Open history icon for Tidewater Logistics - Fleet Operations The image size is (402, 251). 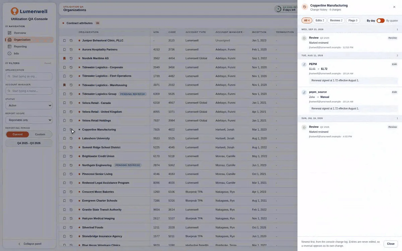(x=71, y=76)
